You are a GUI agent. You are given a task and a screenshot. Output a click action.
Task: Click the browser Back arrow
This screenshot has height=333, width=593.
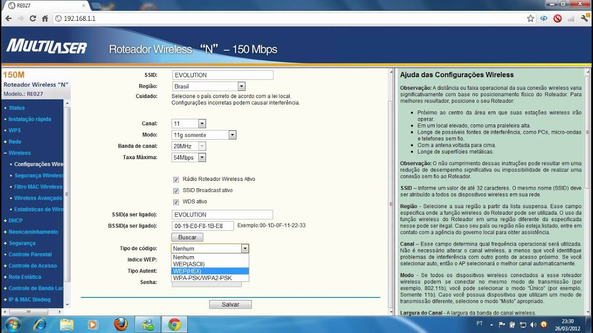9,18
